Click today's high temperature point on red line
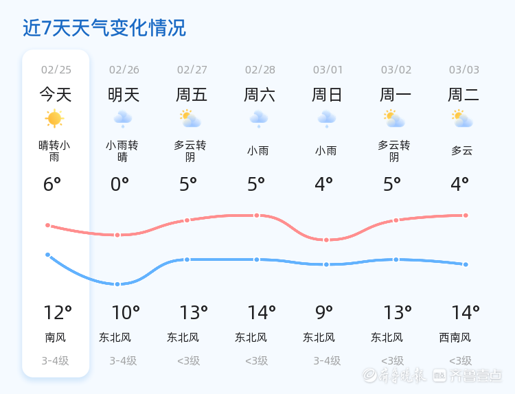Screen dimensions: 515x394 click(48, 225)
